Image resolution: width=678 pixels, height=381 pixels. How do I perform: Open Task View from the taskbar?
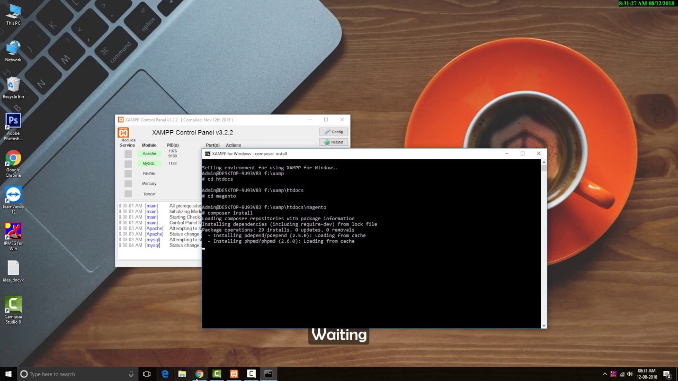click(147, 374)
